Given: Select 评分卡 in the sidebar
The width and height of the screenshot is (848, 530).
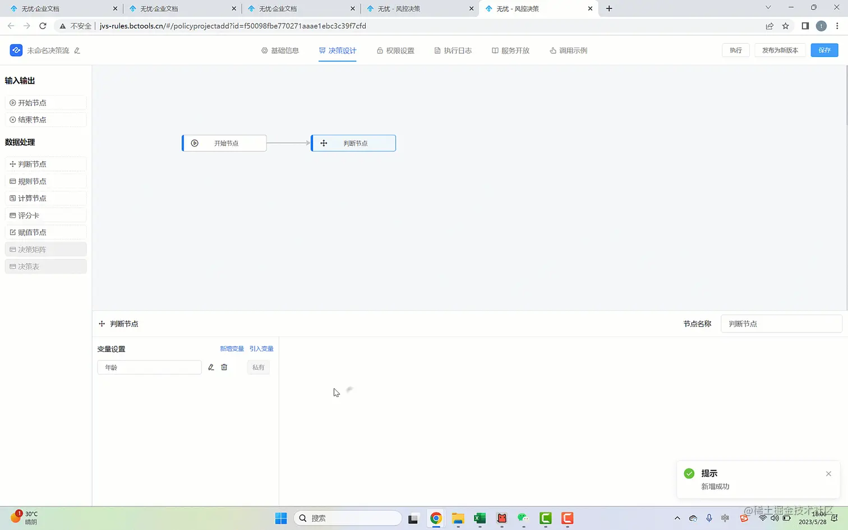Looking at the screenshot, I should (46, 215).
